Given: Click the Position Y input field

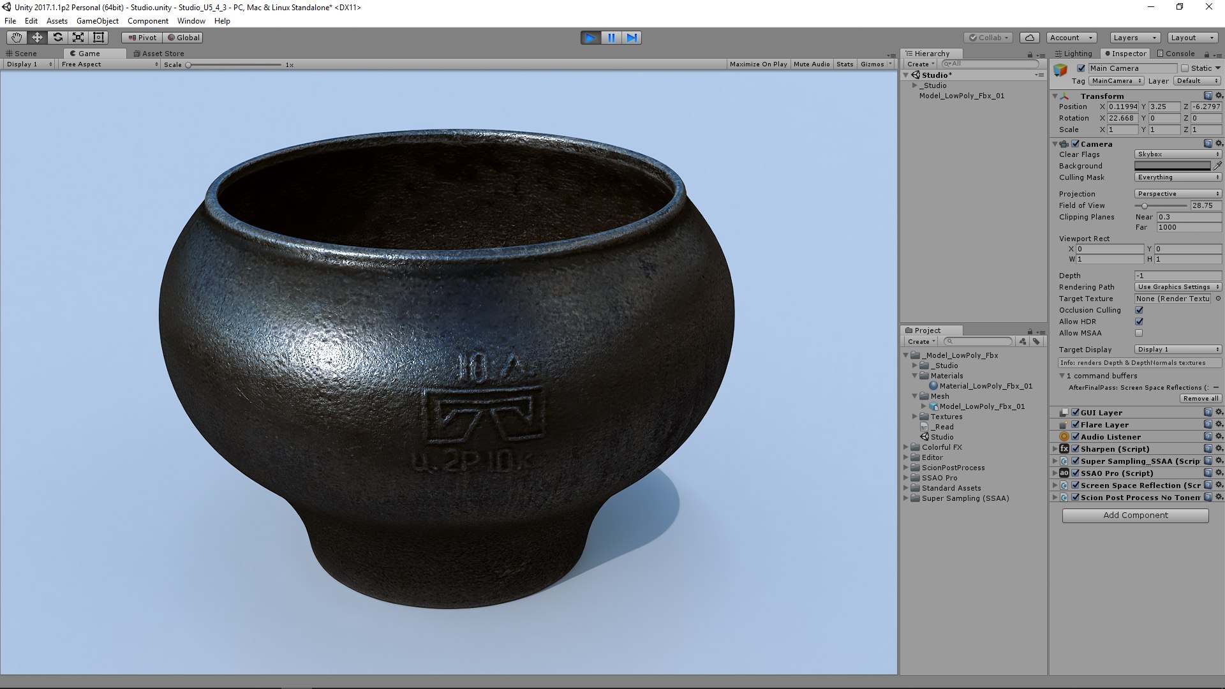Looking at the screenshot, I should click(x=1164, y=107).
